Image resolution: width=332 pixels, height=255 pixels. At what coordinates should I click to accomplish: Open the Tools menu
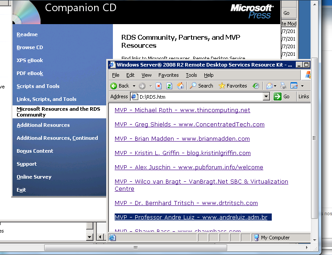(x=191, y=75)
